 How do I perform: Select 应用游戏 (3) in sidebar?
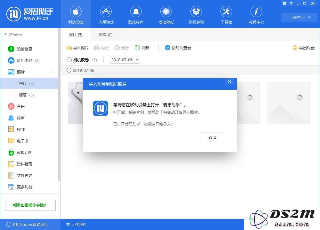29,60
